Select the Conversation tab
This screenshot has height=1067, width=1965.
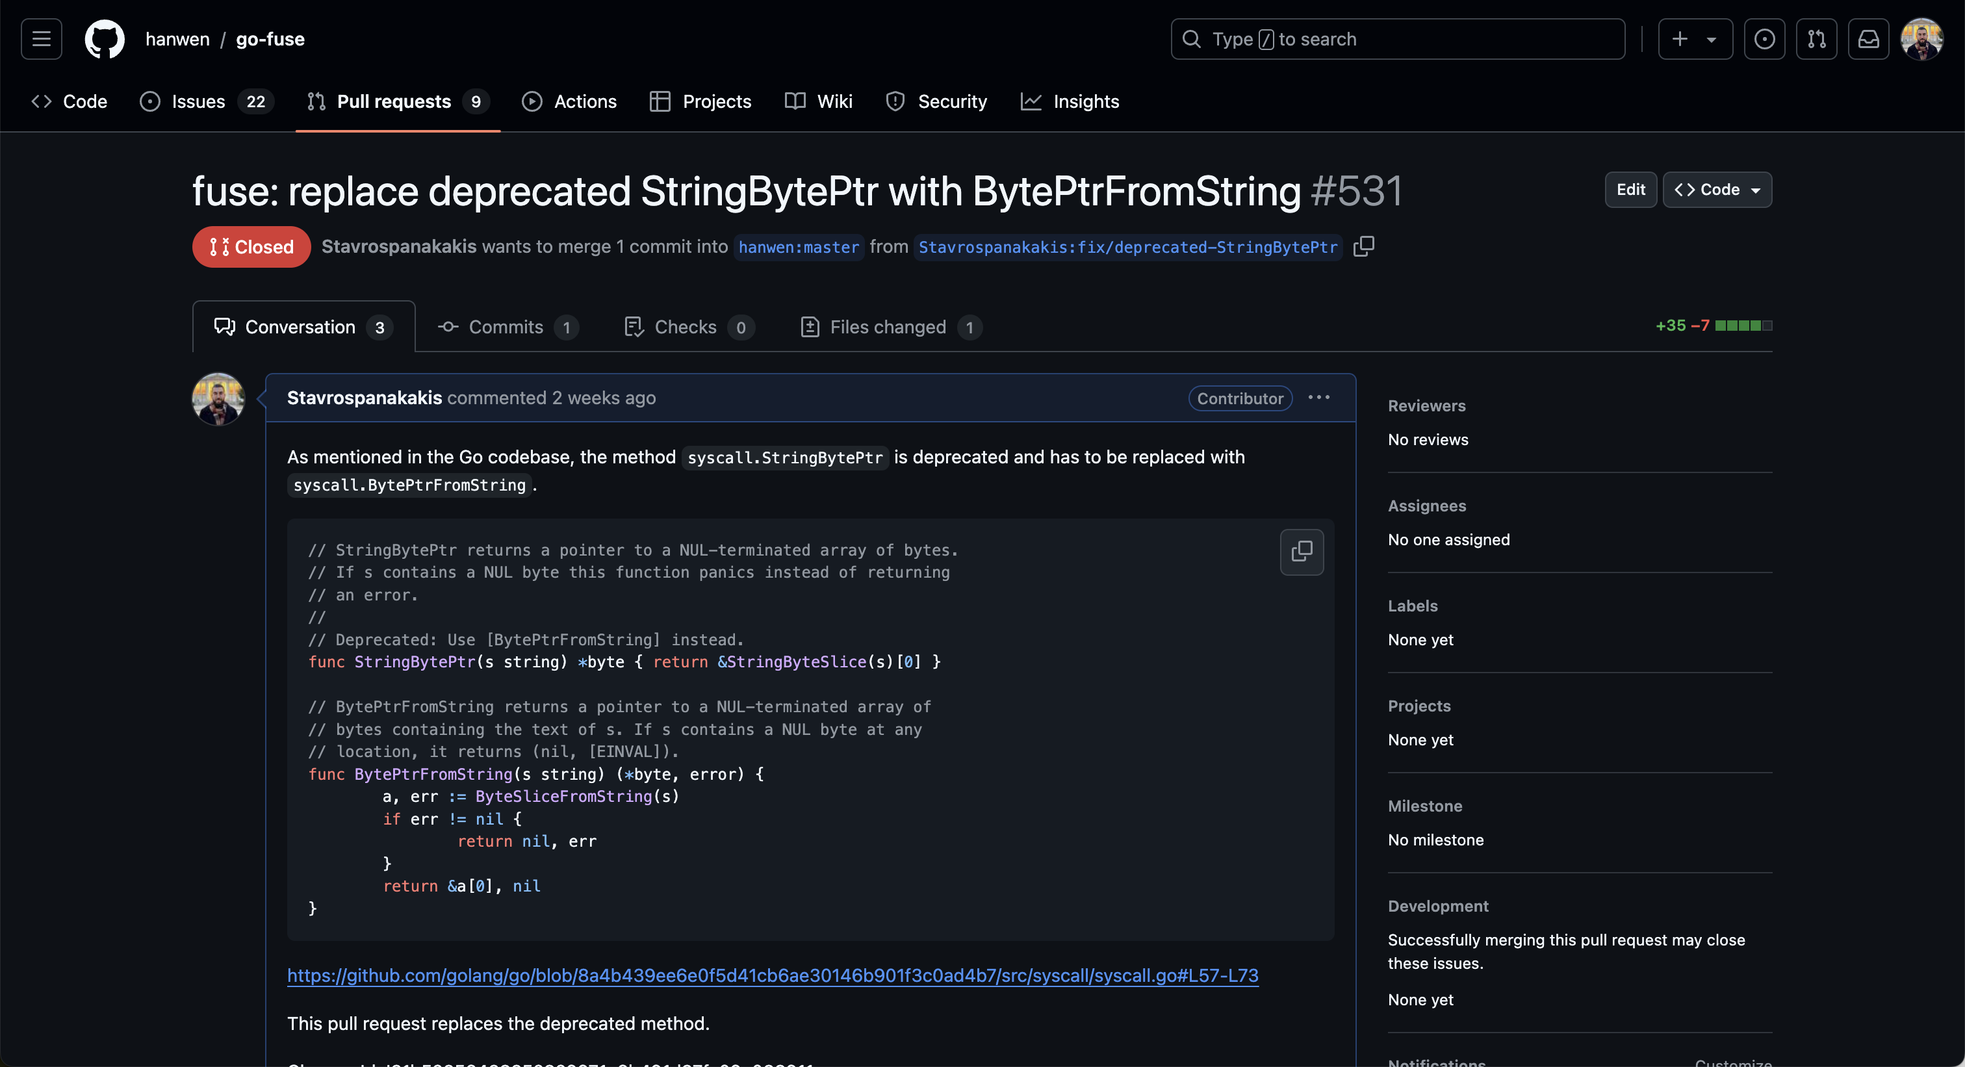(x=303, y=328)
